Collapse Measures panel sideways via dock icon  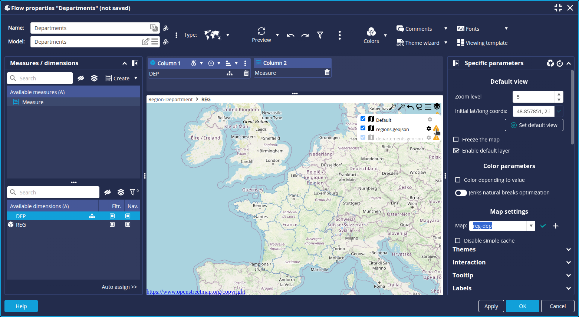(135, 63)
